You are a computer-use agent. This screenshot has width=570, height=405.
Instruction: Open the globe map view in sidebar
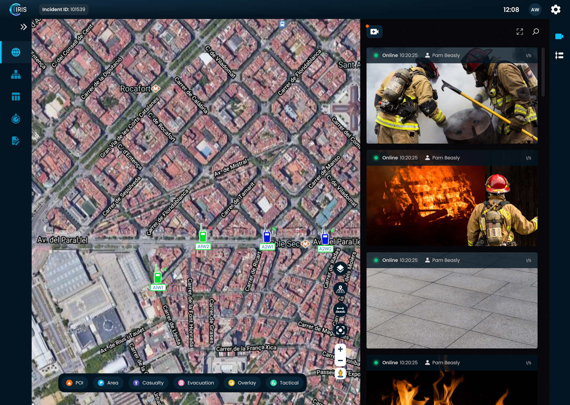click(x=16, y=52)
